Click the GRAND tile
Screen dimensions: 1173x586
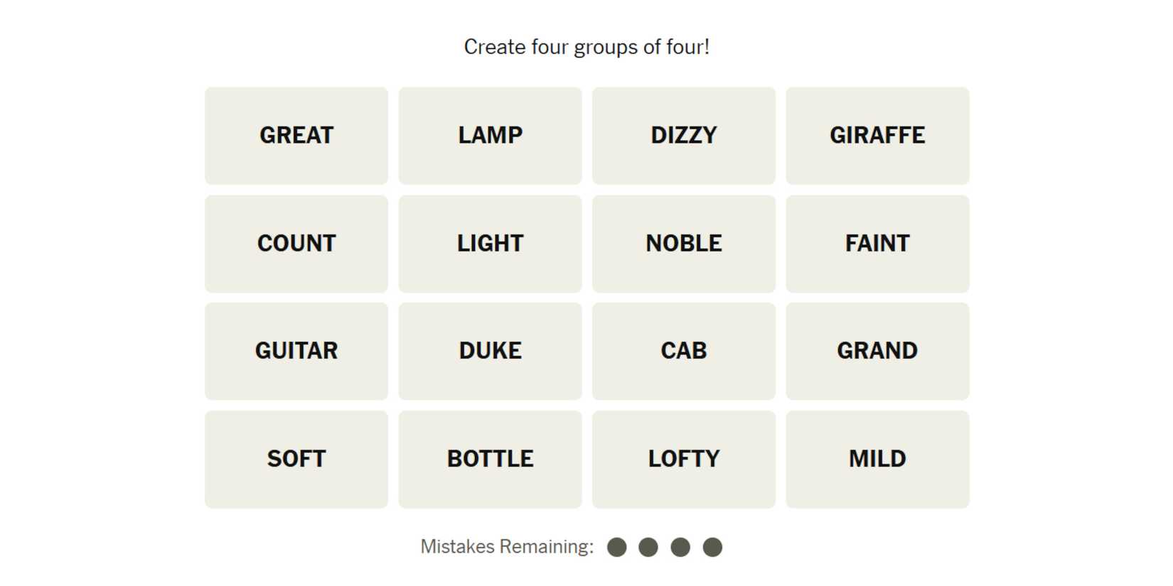tap(877, 351)
